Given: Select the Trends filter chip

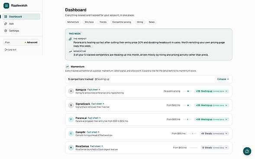Looking at the screenshot, I should pyautogui.click(x=103, y=22).
